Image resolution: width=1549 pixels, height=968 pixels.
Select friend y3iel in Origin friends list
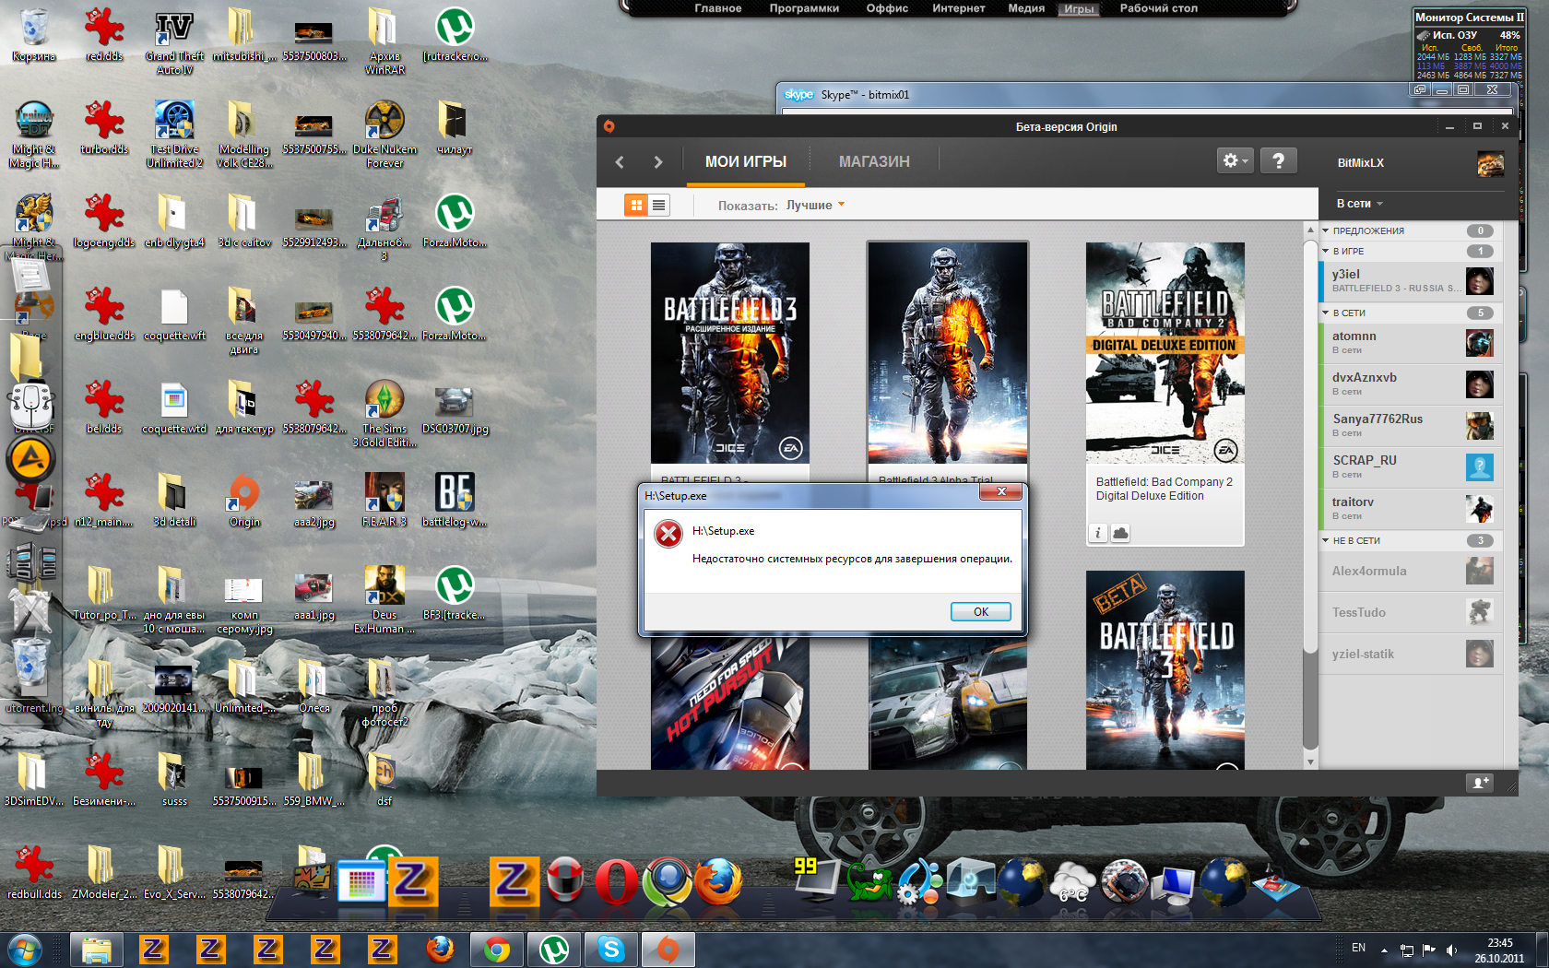tap(1410, 280)
